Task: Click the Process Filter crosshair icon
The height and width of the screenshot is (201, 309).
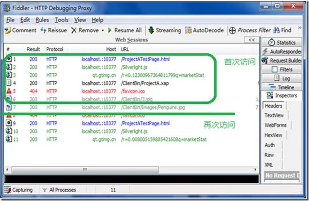Action: pyautogui.click(x=232, y=30)
